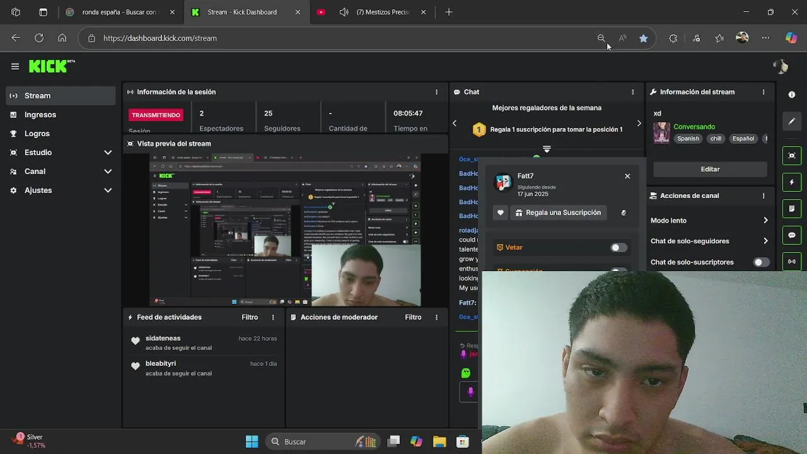Click the pencil edit icon in right rail

[x=792, y=121]
